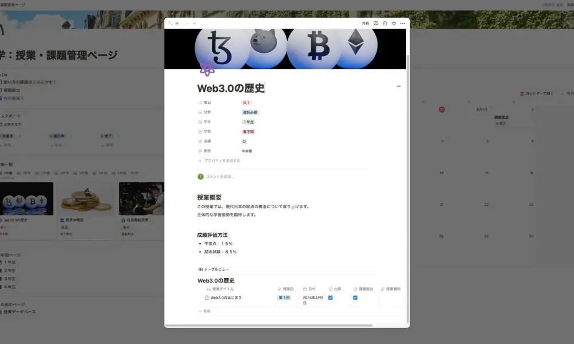Open the 4年生 page link in background list
This screenshot has height=344, width=574.
click(9, 287)
